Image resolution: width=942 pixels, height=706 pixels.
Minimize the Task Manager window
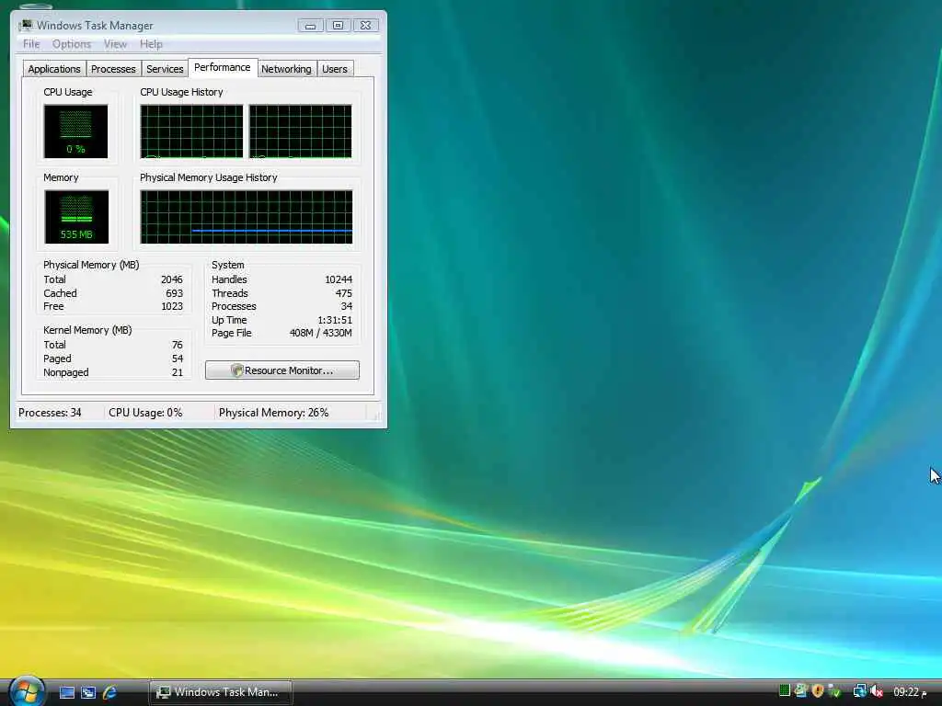point(311,25)
